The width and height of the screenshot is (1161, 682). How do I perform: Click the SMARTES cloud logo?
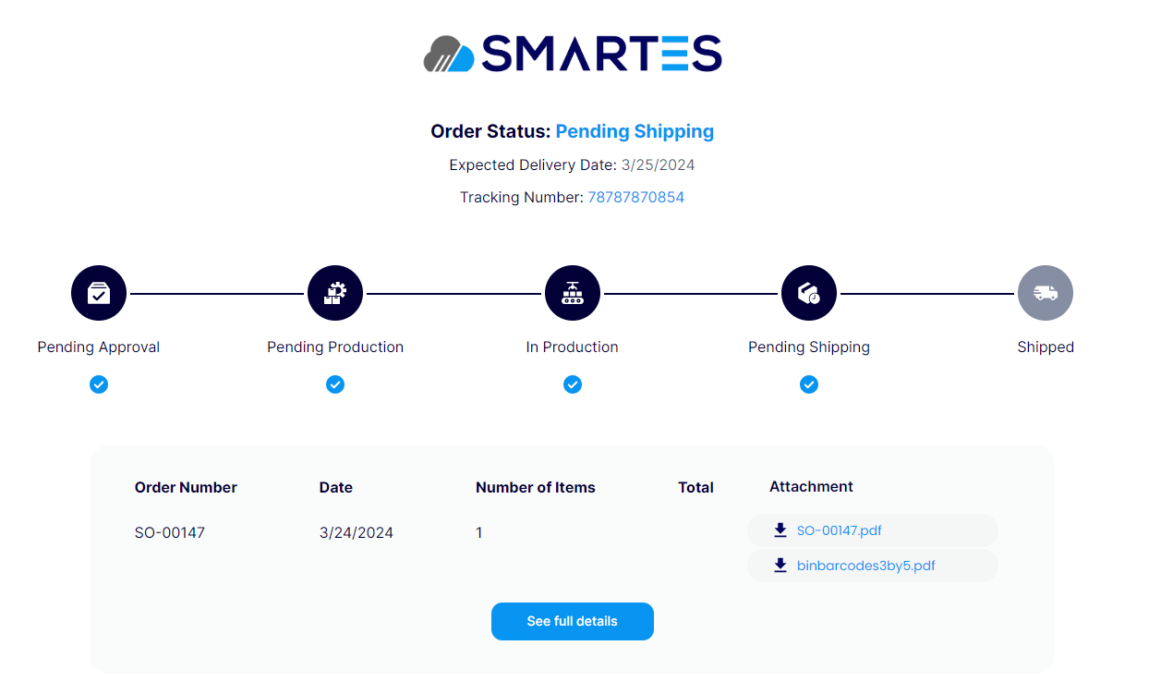(449, 54)
